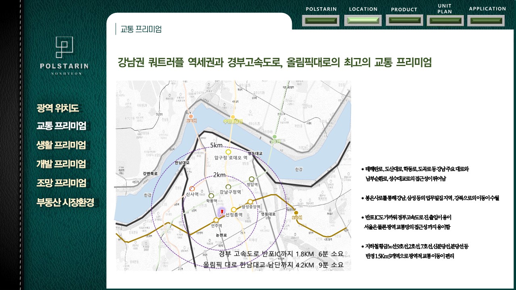Open the POLSTARIN top navigation tab
This screenshot has width=516, height=290.
(x=321, y=20)
